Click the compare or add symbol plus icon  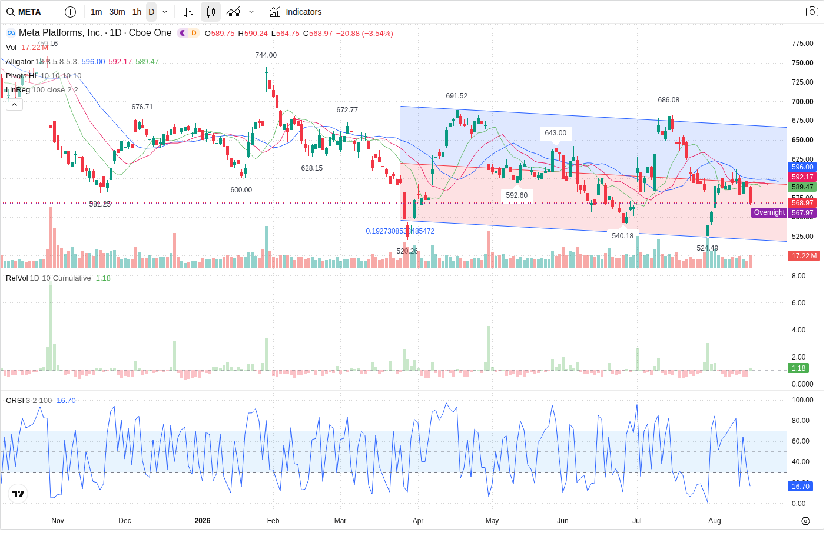tap(70, 12)
